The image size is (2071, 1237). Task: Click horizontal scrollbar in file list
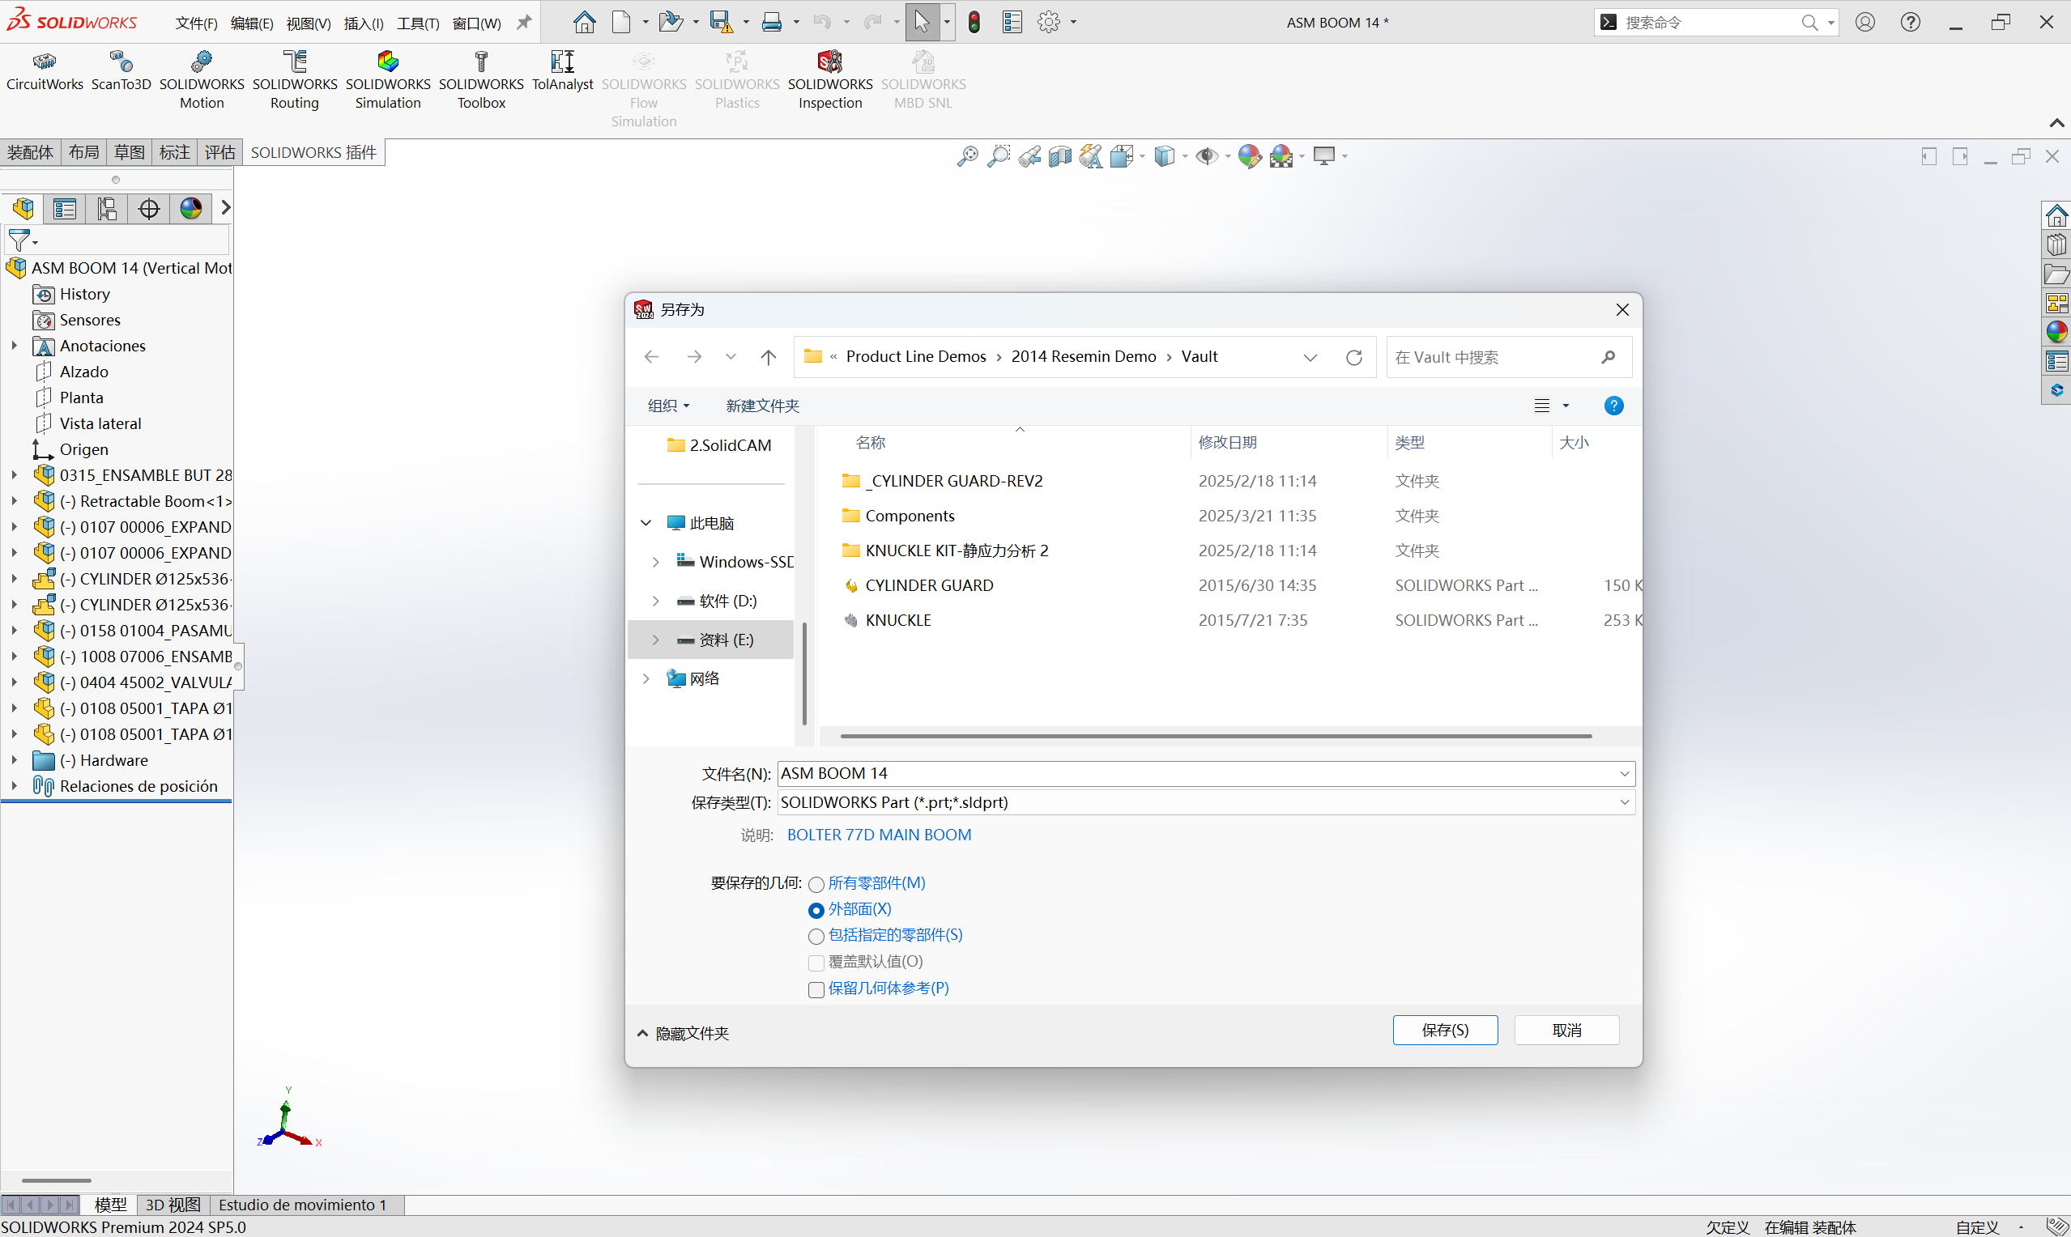coord(1216,736)
